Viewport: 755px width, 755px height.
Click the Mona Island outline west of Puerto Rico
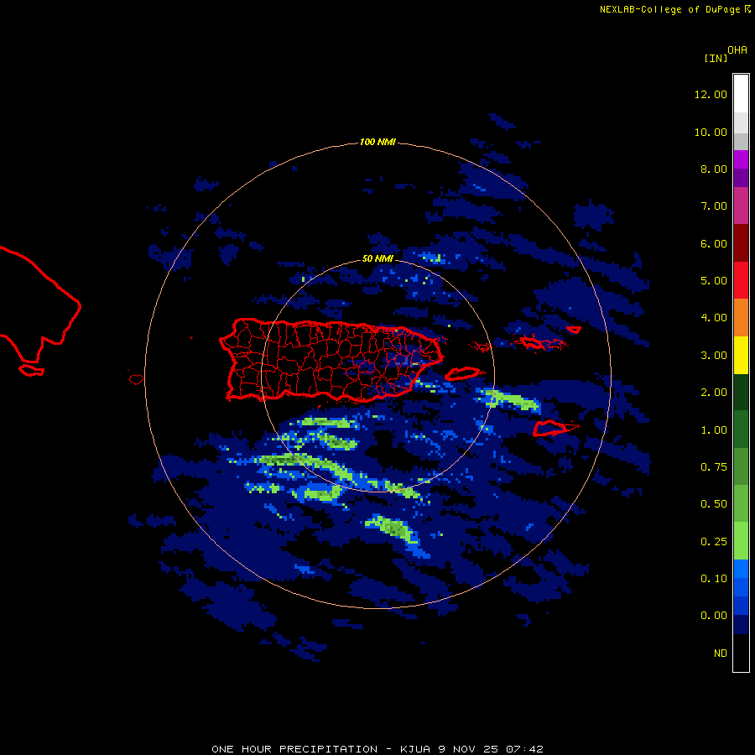pos(136,379)
